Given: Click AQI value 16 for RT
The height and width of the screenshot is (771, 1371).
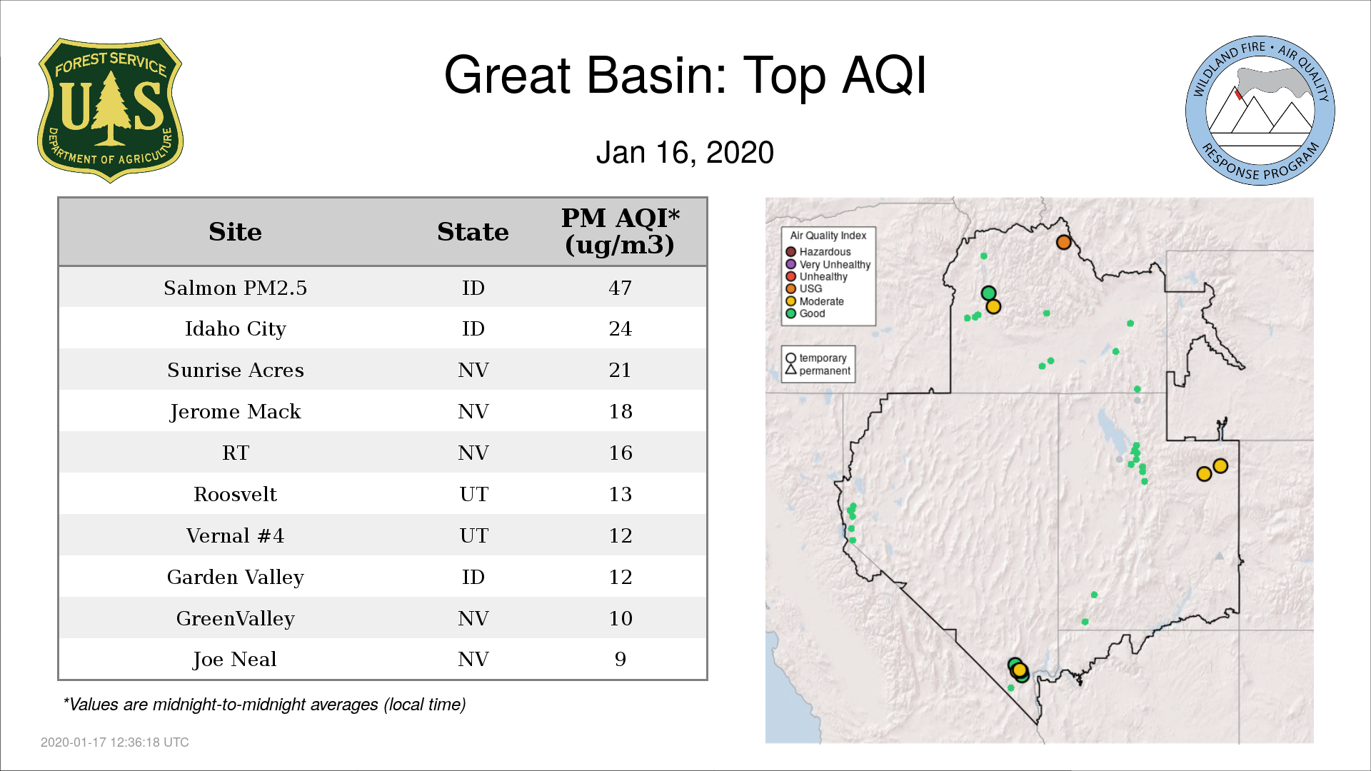Looking at the screenshot, I should coord(620,453).
